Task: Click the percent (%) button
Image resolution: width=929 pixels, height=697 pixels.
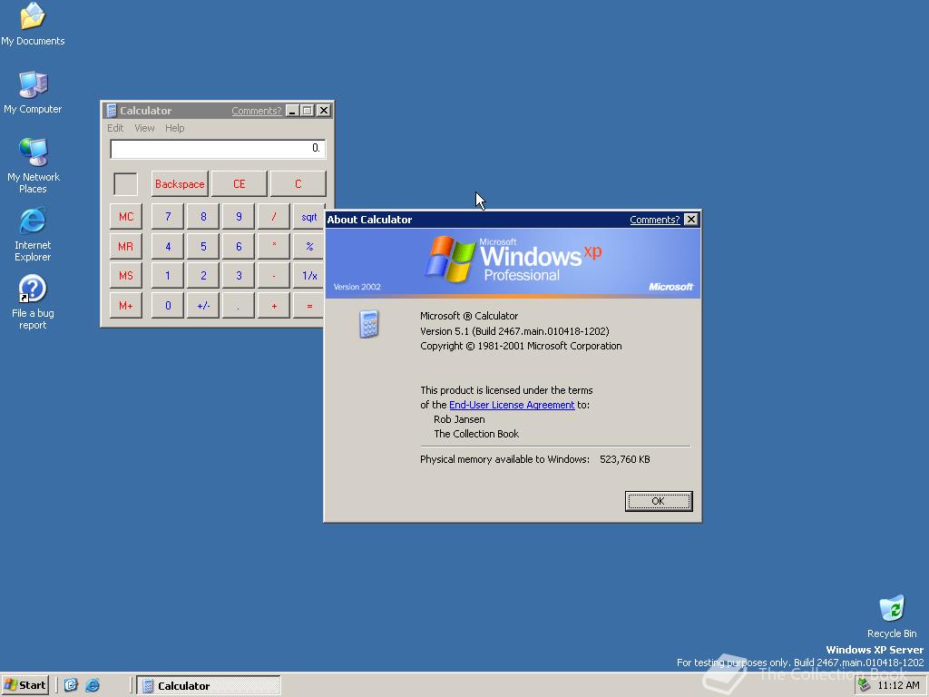Action: [x=308, y=246]
